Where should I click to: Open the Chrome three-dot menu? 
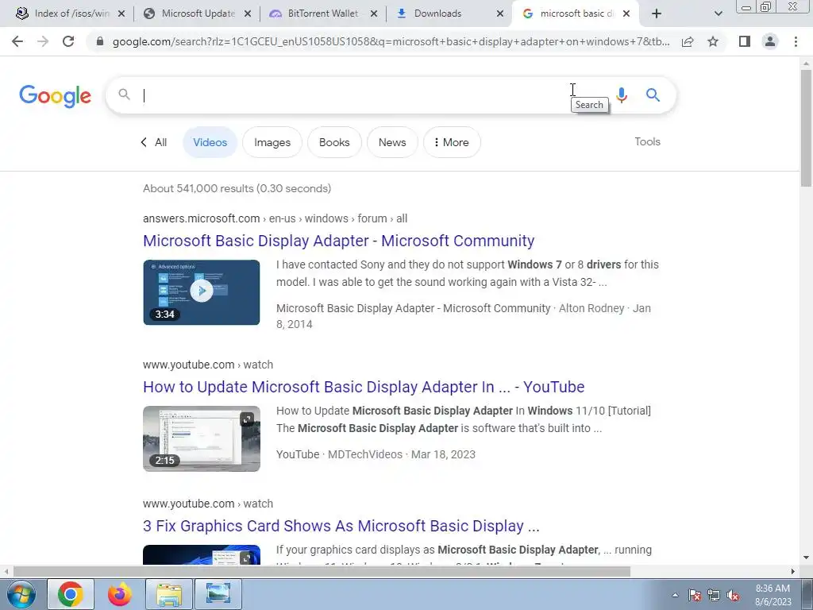coord(796,41)
